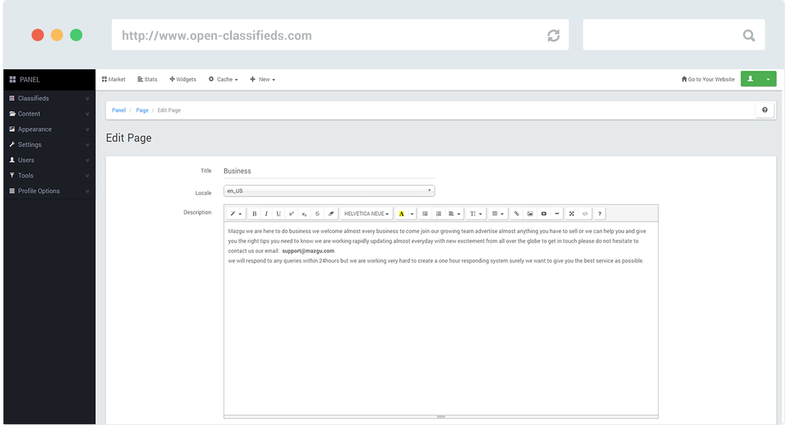Expand the Settings sidebar menu
The image size is (789, 425).
tap(49, 145)
